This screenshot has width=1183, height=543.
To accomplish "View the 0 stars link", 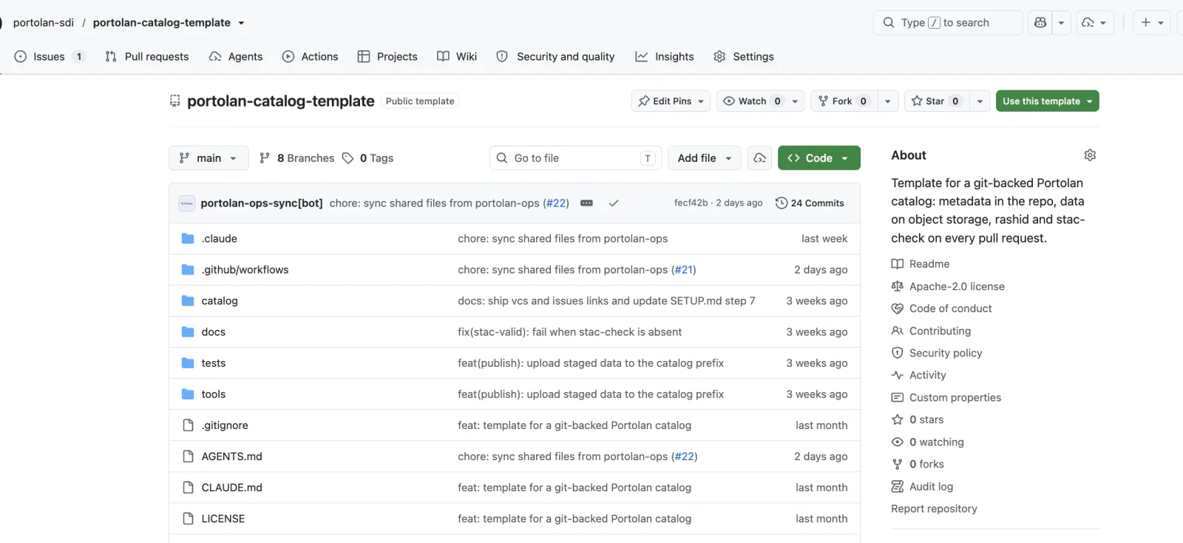I will point(918,419).
